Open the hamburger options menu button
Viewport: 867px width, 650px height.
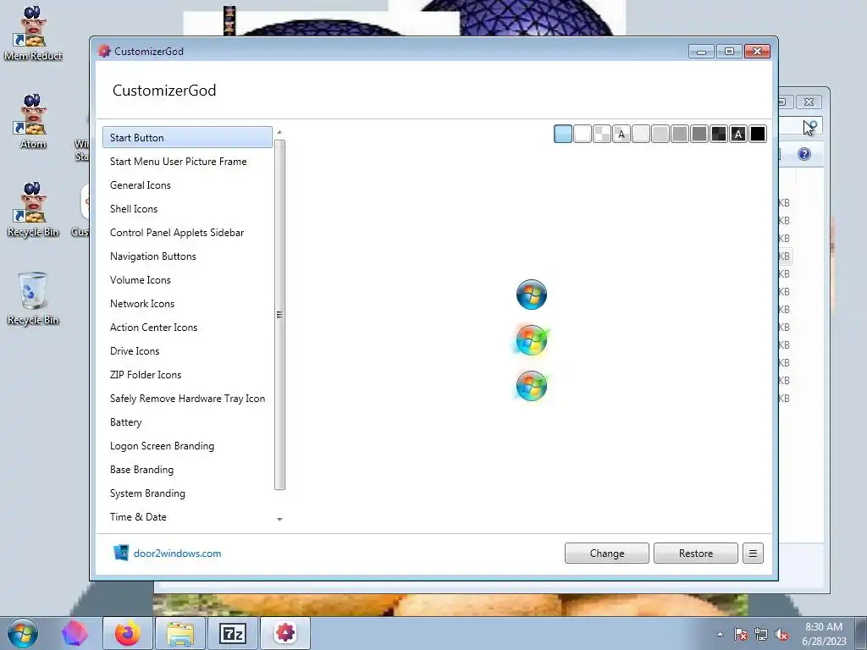click(753, 554)
